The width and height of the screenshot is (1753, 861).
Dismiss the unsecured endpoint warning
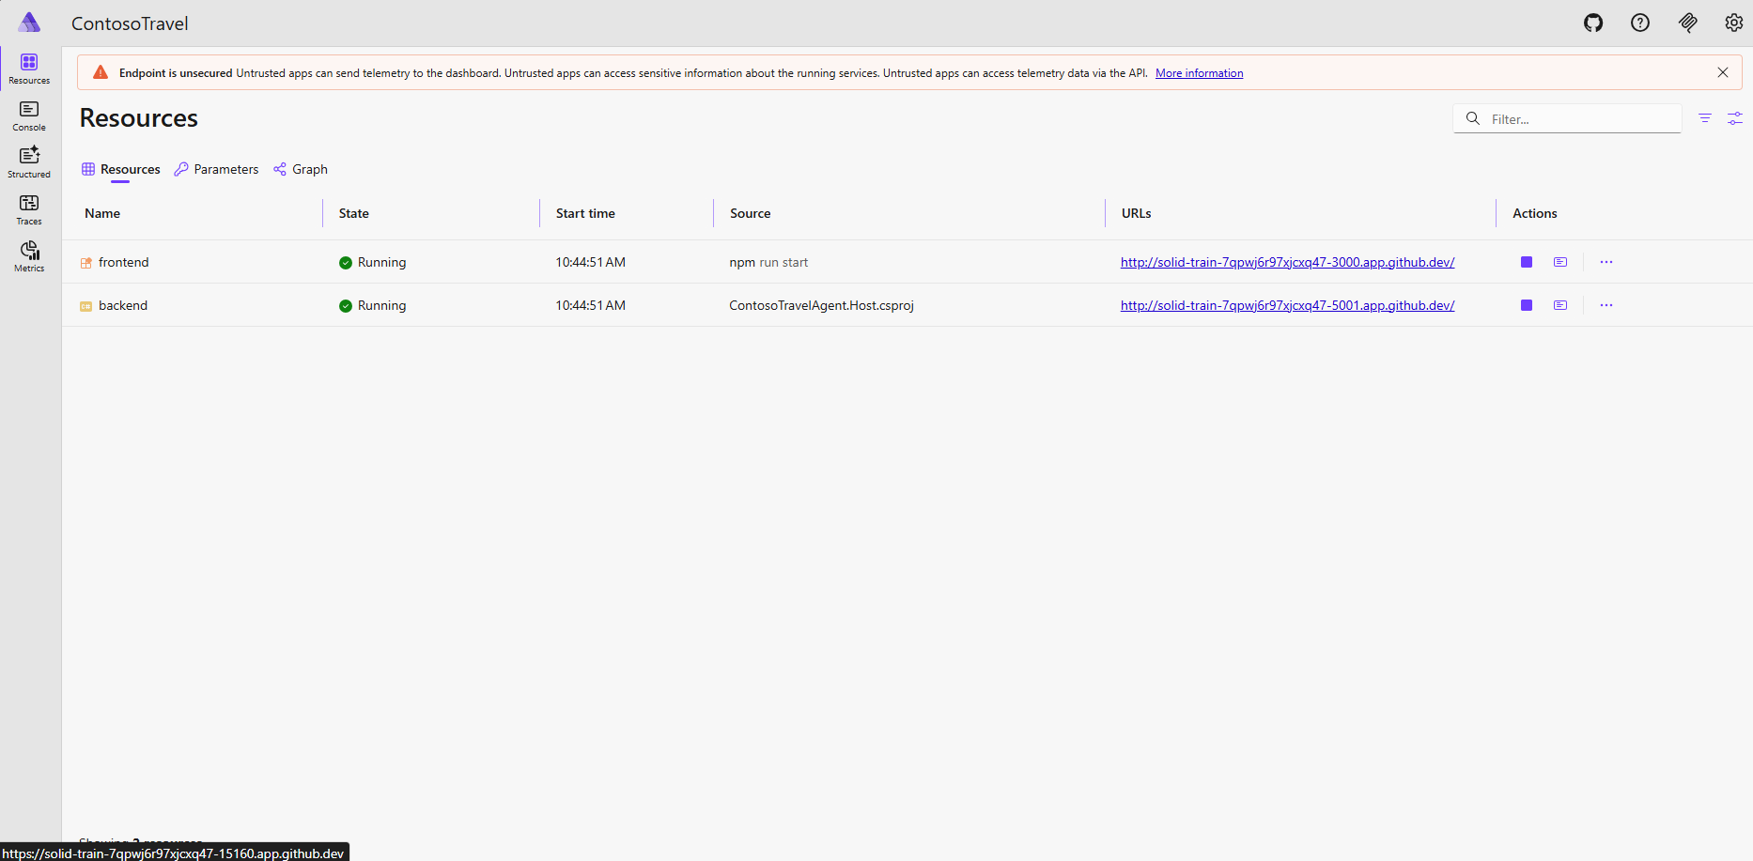[x=1723, y=72]
